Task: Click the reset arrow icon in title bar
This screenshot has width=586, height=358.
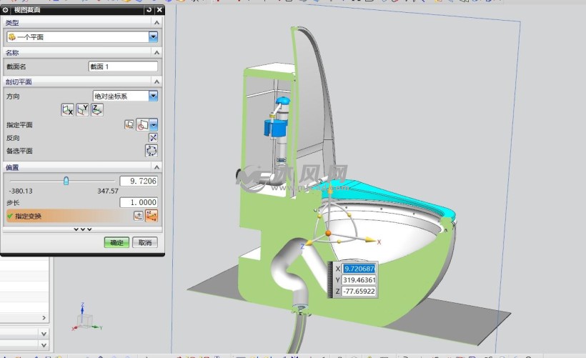Action: [149, 10]
